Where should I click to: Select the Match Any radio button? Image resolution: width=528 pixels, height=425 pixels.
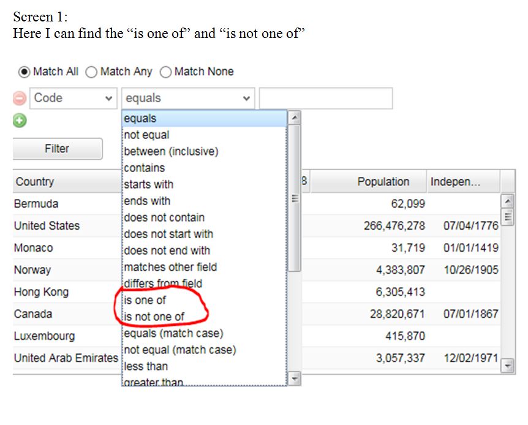pos(91,72)
